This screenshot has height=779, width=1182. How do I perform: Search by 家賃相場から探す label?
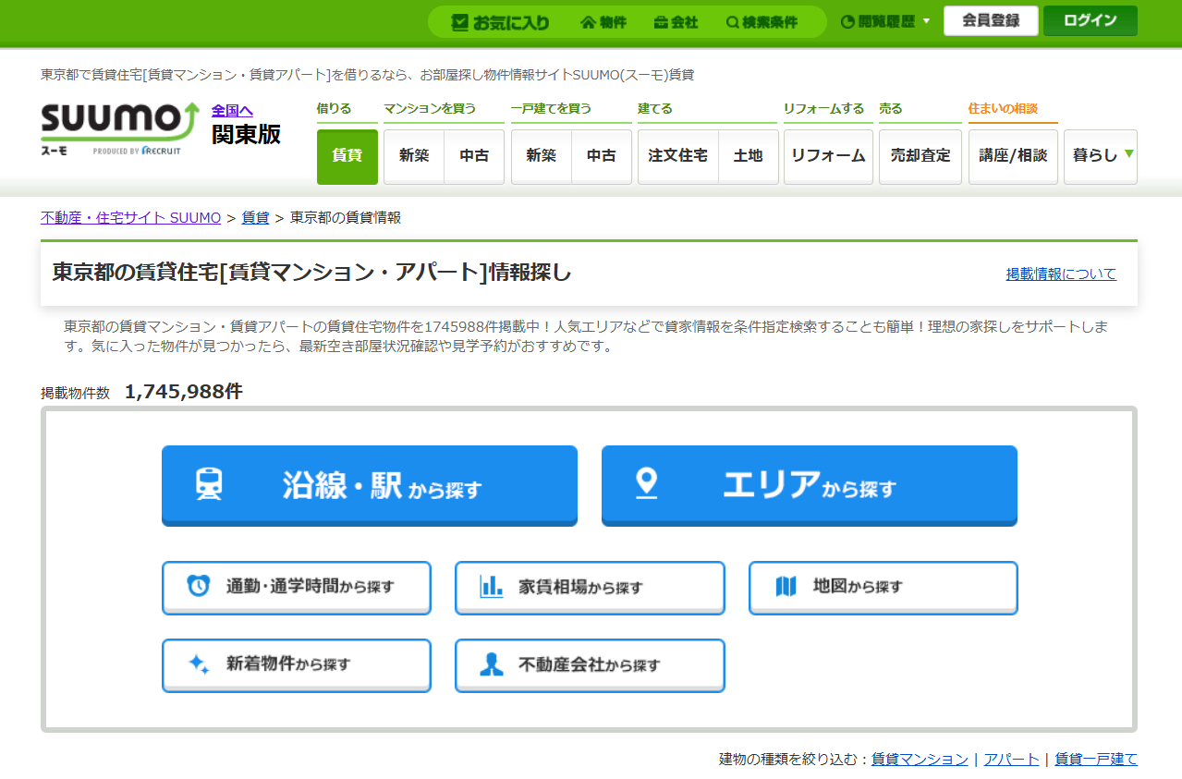(580, 587)
